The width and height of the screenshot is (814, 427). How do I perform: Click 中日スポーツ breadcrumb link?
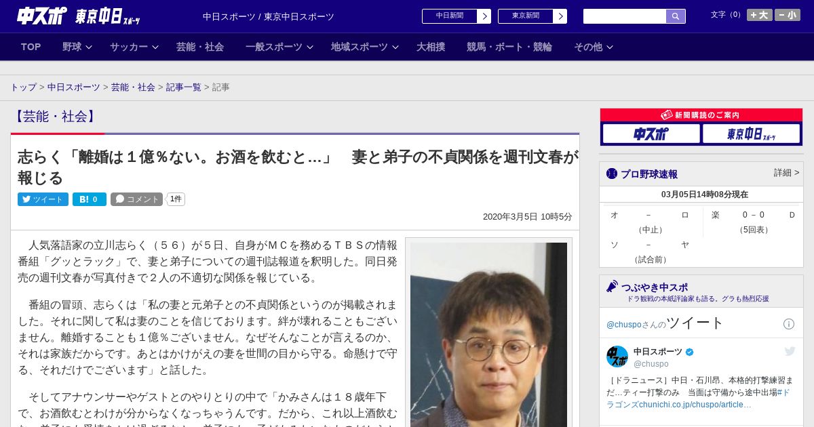tap(74, 87)
